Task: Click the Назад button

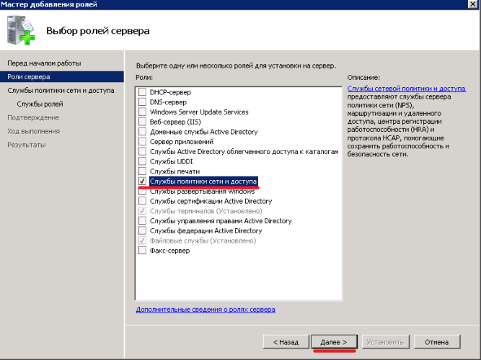Action: [x=285, y=341]
